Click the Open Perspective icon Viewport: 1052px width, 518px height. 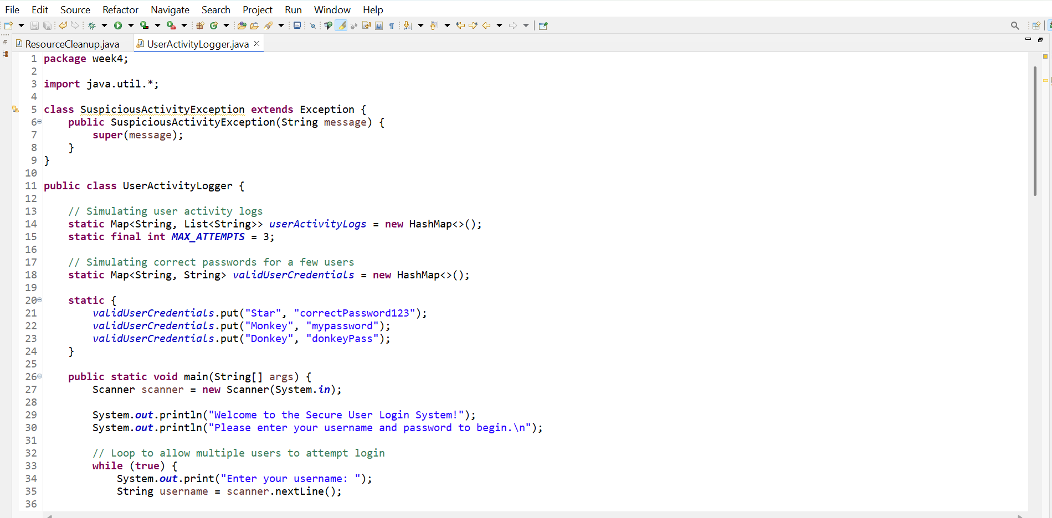click(x=1036, y=25)
